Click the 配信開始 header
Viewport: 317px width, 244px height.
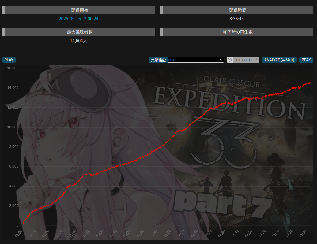(79, 10)
